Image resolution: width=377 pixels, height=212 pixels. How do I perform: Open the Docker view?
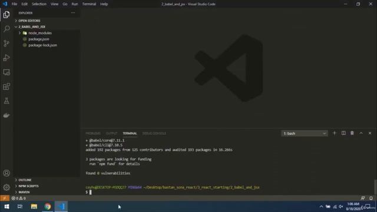[6, 115]
